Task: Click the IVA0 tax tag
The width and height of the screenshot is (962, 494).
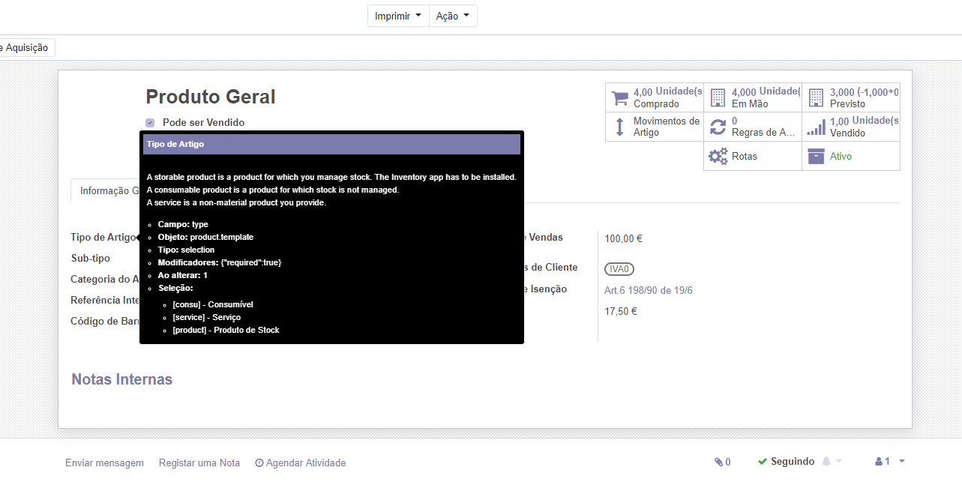Action: click(x=619, y=269)
